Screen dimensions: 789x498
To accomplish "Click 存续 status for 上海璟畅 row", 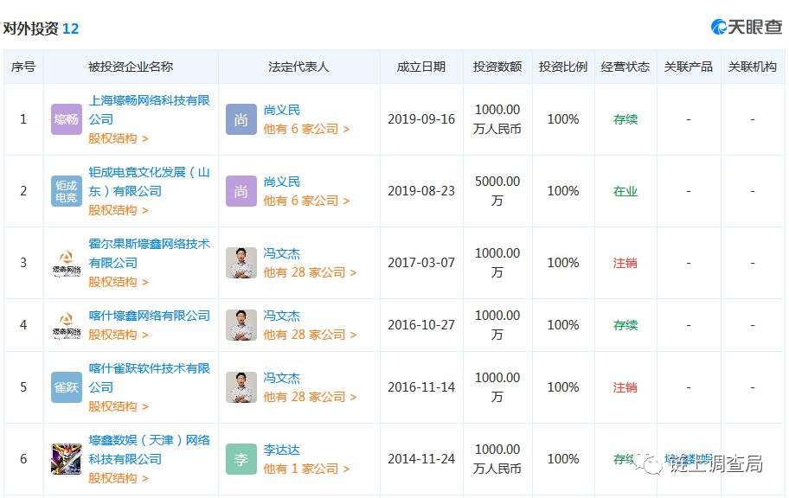I will click(x=625, y=119).
